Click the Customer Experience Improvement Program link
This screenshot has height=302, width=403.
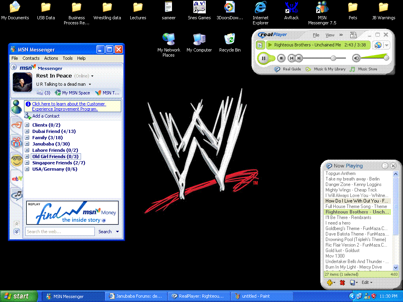pos(68,106)
